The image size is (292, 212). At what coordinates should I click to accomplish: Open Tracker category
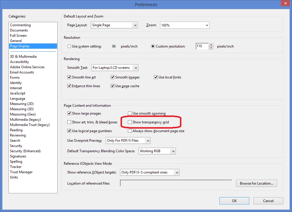(x=16, y=167)
